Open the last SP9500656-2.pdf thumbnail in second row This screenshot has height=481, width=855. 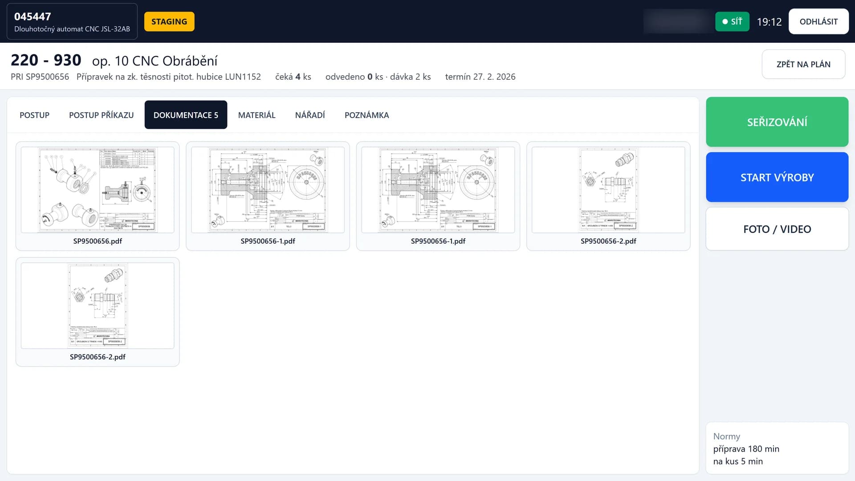click(98, 312)
